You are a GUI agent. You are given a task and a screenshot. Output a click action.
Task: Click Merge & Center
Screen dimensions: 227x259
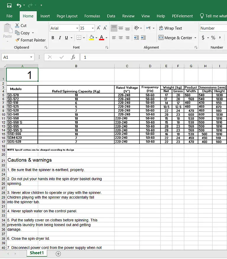click(175, 38)
